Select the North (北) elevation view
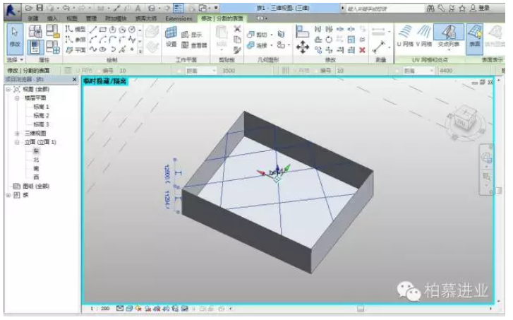 click(x=36, y=160)
